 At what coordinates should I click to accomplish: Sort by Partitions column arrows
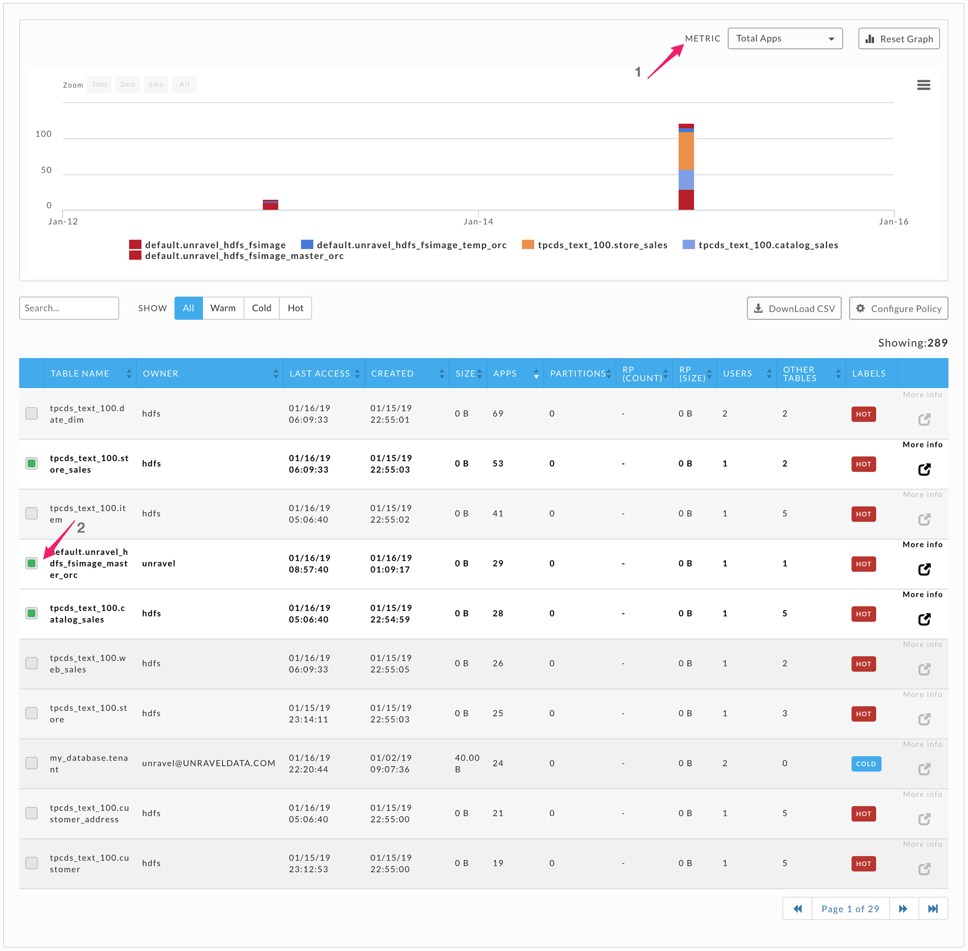pyautogui.click(x=609, y=374)
